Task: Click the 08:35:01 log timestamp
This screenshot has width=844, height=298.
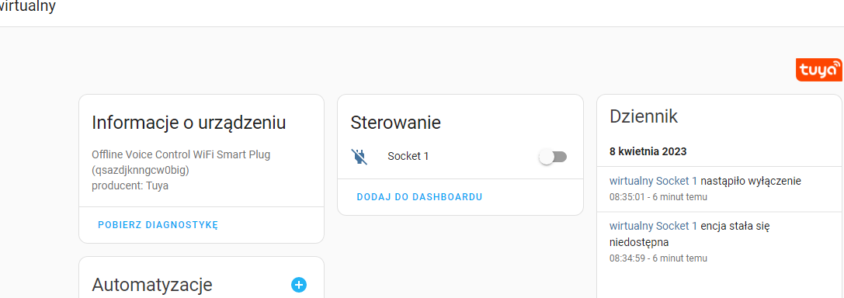Action: pyautogui.click(x=627, y=197)
